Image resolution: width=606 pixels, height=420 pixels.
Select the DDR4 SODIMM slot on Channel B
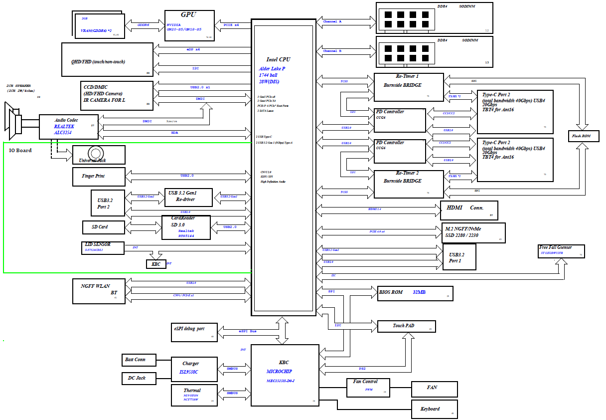pos(434,52)
